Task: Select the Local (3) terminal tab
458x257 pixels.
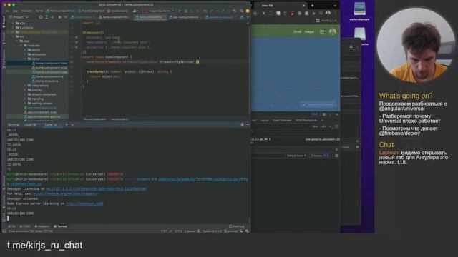Action: point(30,124)
